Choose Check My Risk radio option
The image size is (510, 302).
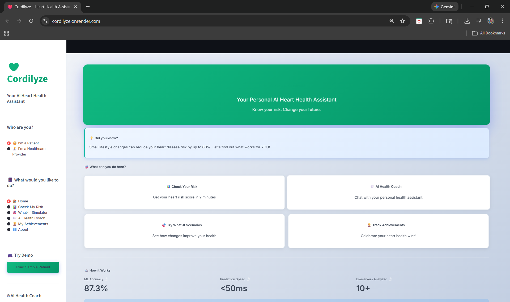pyautogui.click(x=9, y=207)
